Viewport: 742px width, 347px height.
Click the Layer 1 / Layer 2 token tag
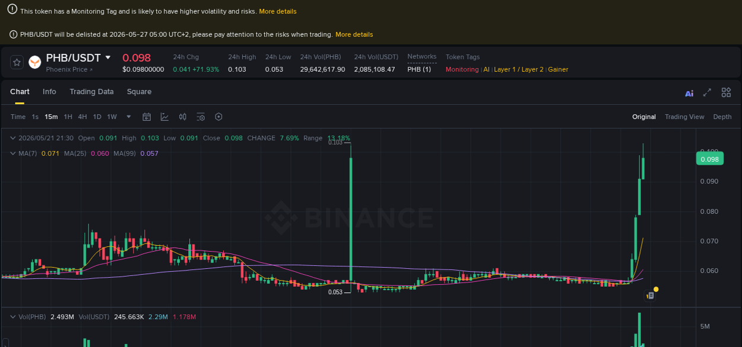[518, 69]
